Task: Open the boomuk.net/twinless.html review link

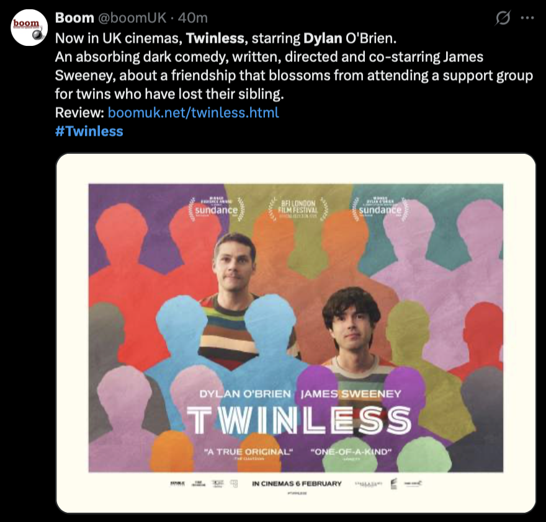Action: 193,113
